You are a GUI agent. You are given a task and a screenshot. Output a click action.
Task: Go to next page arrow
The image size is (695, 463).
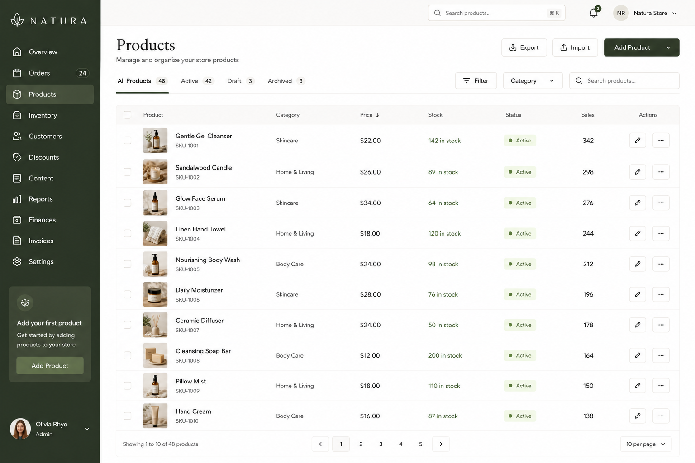coord(441,444)
